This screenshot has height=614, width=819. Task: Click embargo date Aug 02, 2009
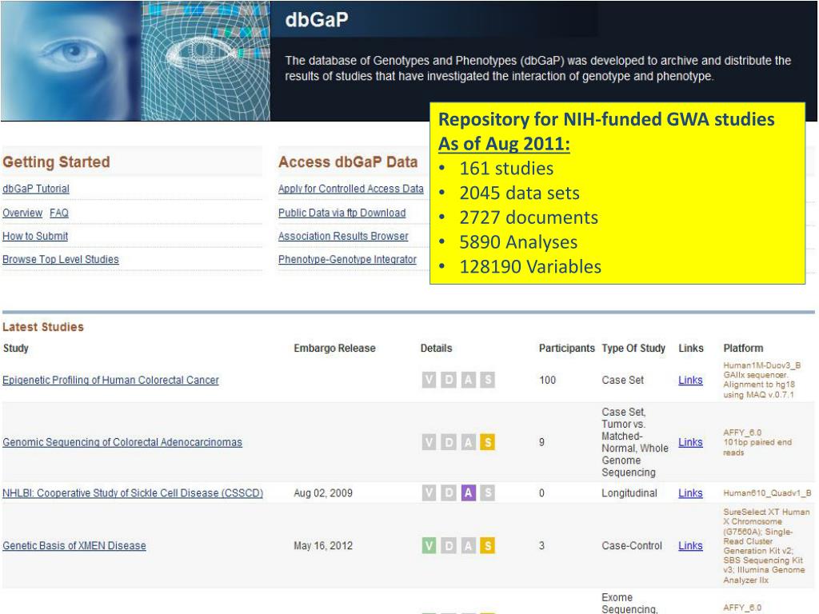[323, 492]
